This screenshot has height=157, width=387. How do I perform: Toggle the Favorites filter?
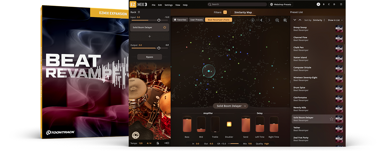pos(180,20)
